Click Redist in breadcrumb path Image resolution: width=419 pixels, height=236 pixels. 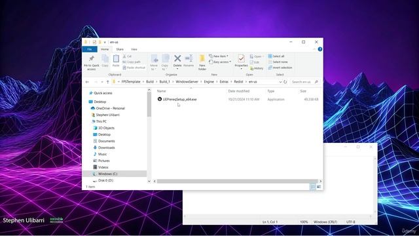(238, 82)
